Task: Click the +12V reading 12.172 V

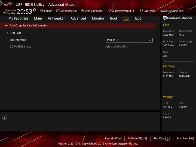Action: click(x=168, y=107)
